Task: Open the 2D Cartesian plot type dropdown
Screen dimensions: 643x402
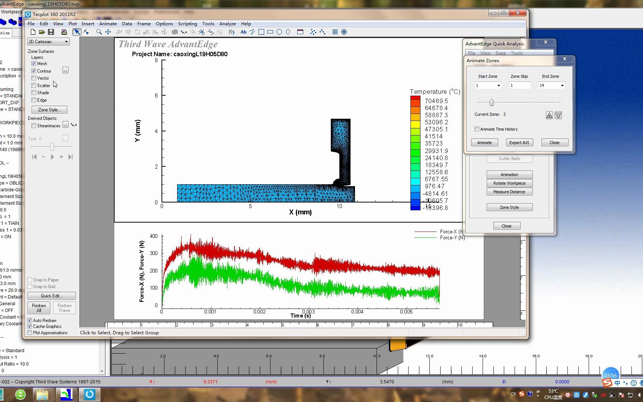Action: (x=48, y=42)
